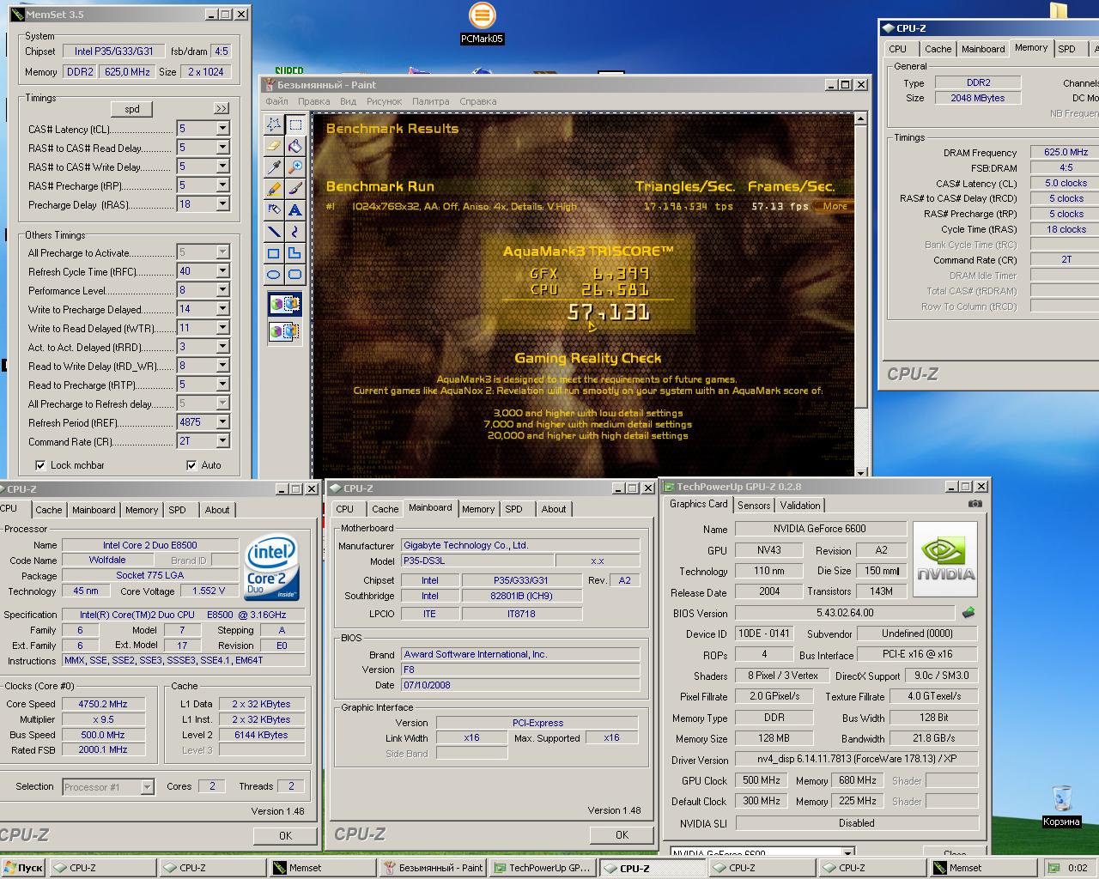1099x879 pixels.
Task: Click the GPU-Z screenshot camera icon
Action: tap(975, 504)
